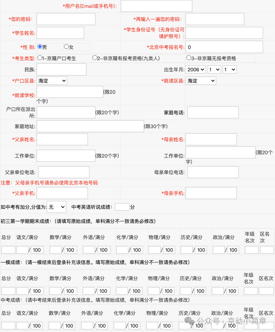Choose 2-非京籍有报考资格(九类人) option
The height and width of the screenshot is (332, 275).
pyautogui.click(x=95, y=58)
